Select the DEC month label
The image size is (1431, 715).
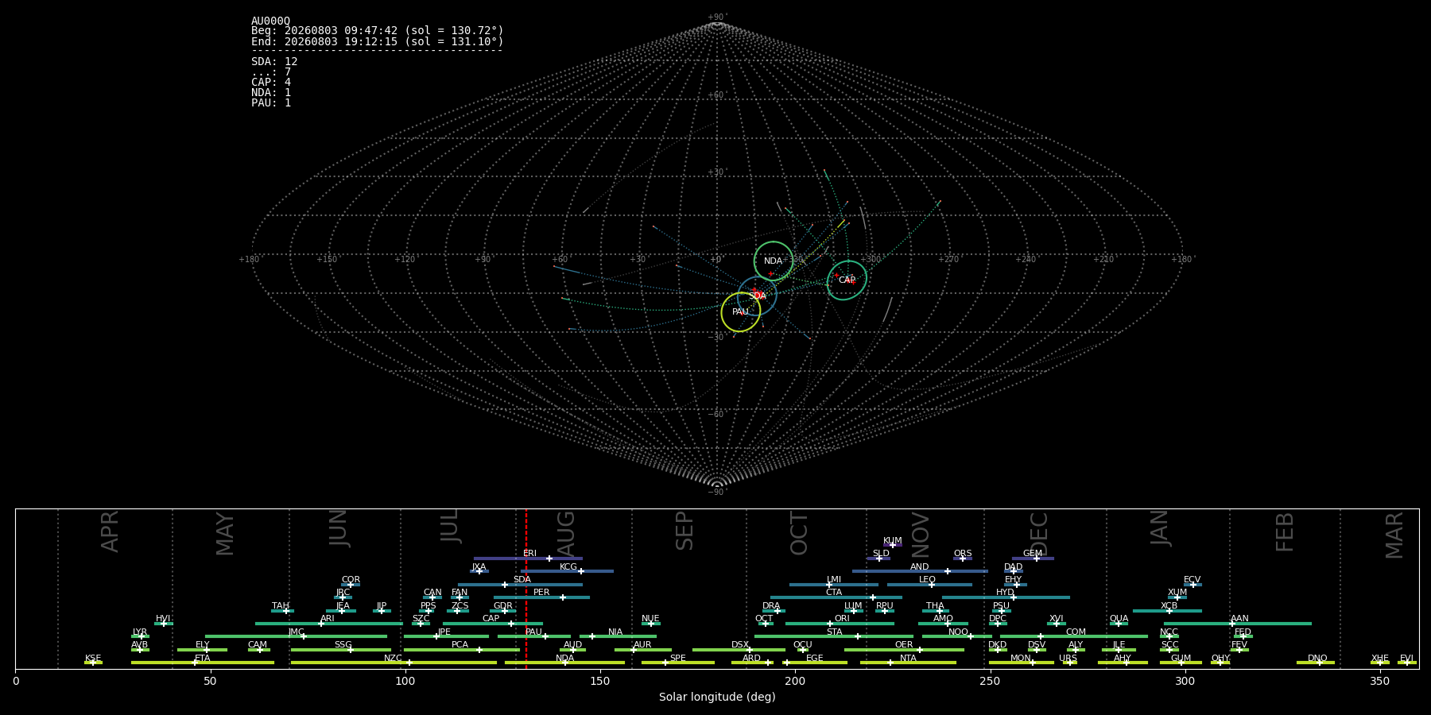(x=1039, y=533)
